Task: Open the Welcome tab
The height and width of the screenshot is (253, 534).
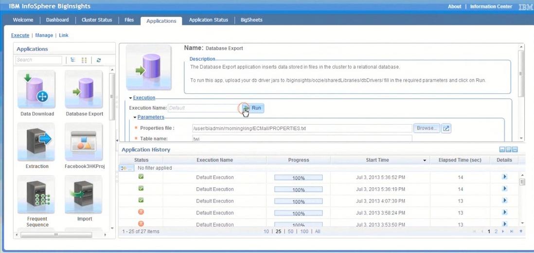Action: [23, 20]
